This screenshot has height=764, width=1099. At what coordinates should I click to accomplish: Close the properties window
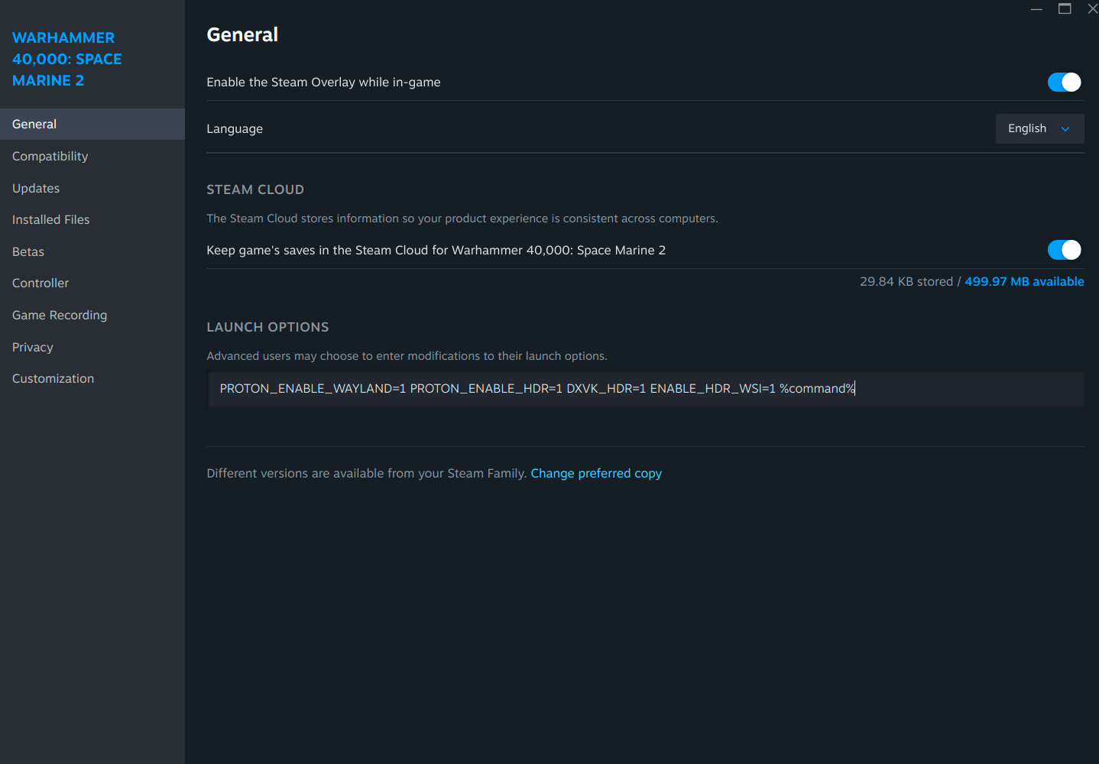(x=1092, y=9)
